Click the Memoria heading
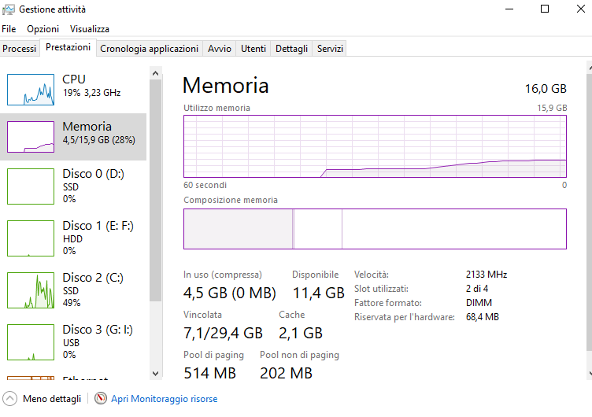Image resolution: width=592 pixels, height=417 pixels. point(226,85)
